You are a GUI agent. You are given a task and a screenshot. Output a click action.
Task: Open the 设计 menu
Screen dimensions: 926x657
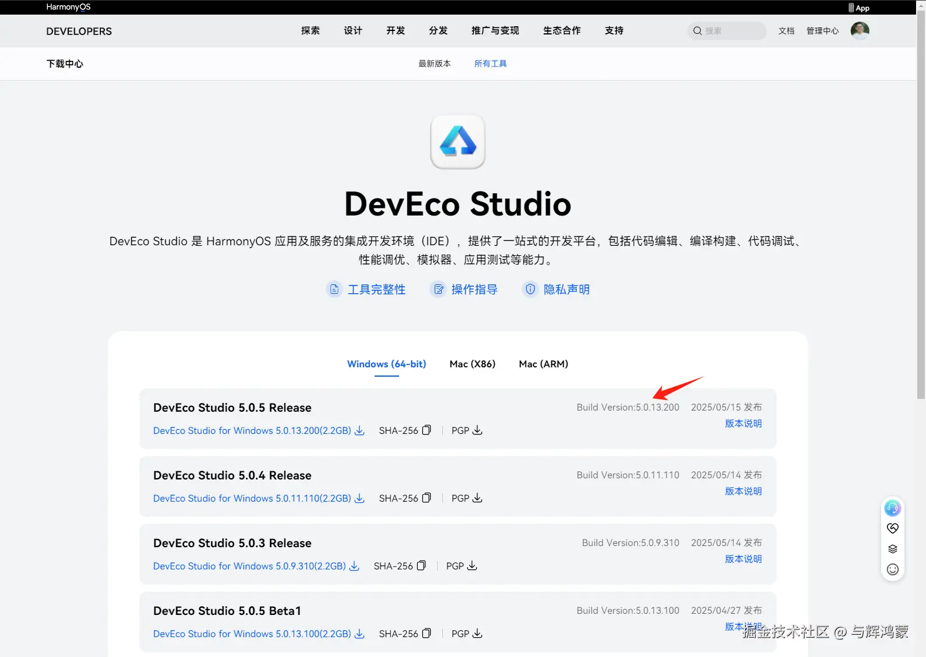pos(353,31)
